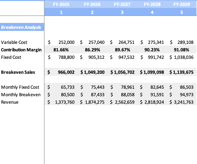Select revenue value 2,818,924
The height and width of the screenshot is (164, 197).
coord(154,102)
